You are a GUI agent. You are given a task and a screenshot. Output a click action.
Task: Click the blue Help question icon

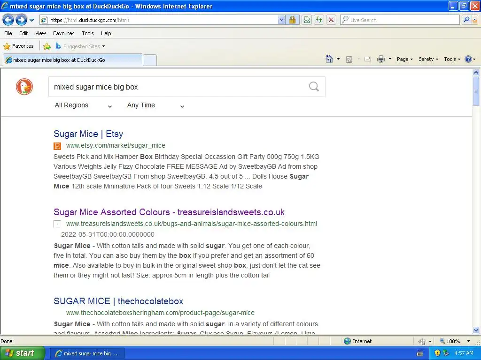click(x=468, y=59)
